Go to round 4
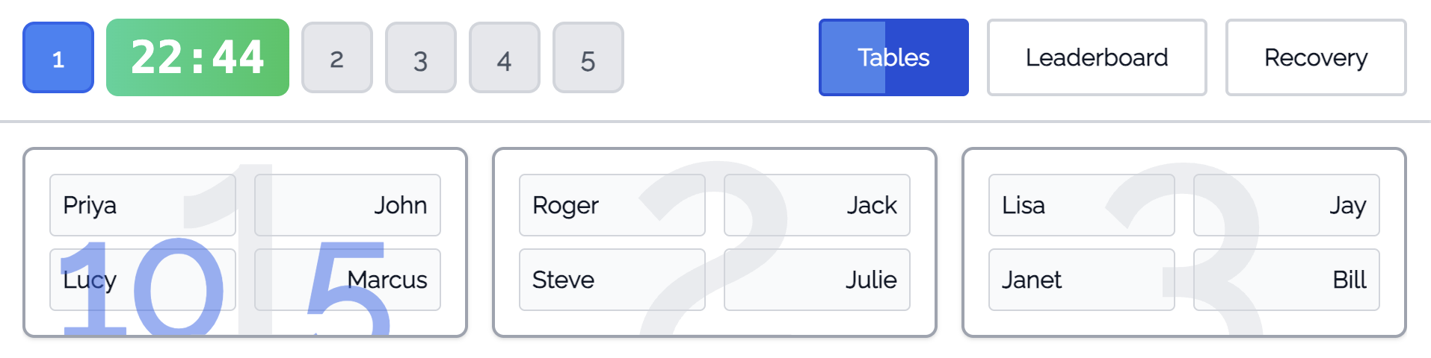Image resolution: width=1431 pixels, height=358 pixels. coord(505,57)
